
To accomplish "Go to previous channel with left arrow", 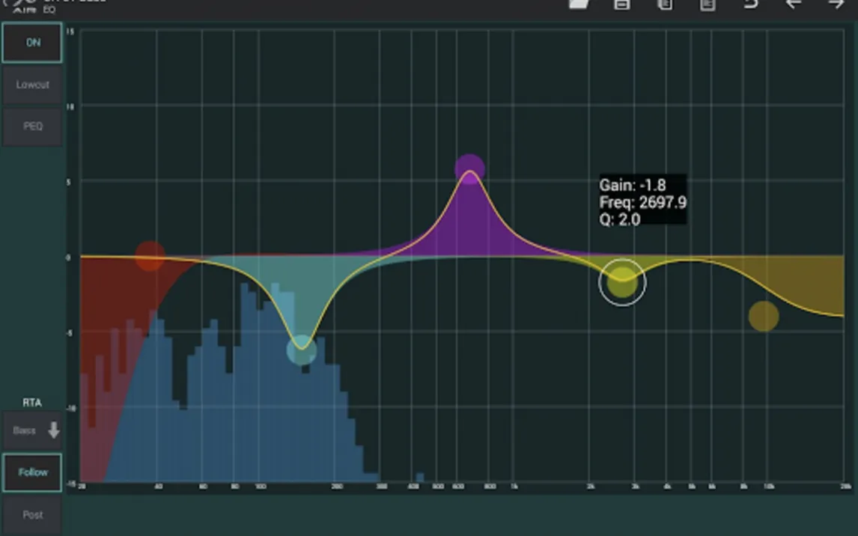I will pos(794,4).
